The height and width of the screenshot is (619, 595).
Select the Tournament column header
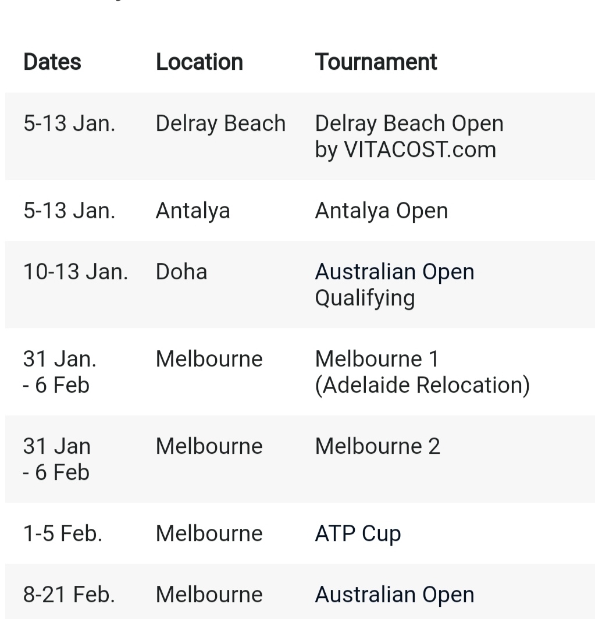pos(376,62)
